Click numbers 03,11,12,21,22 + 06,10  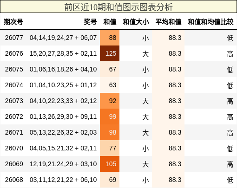tap(63, 180)
